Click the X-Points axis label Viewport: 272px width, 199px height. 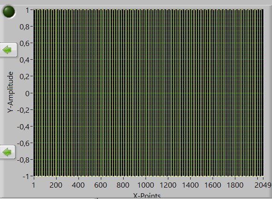(147, 196)
